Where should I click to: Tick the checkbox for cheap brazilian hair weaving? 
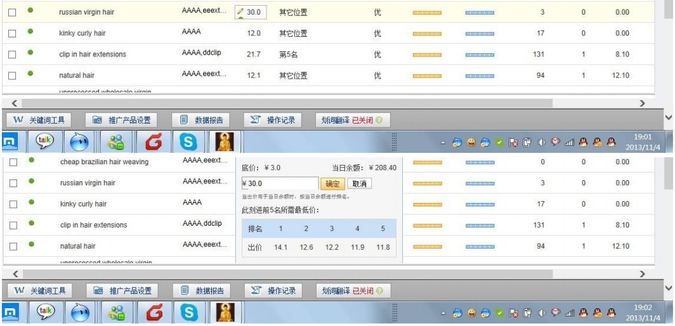pos(13,162)
